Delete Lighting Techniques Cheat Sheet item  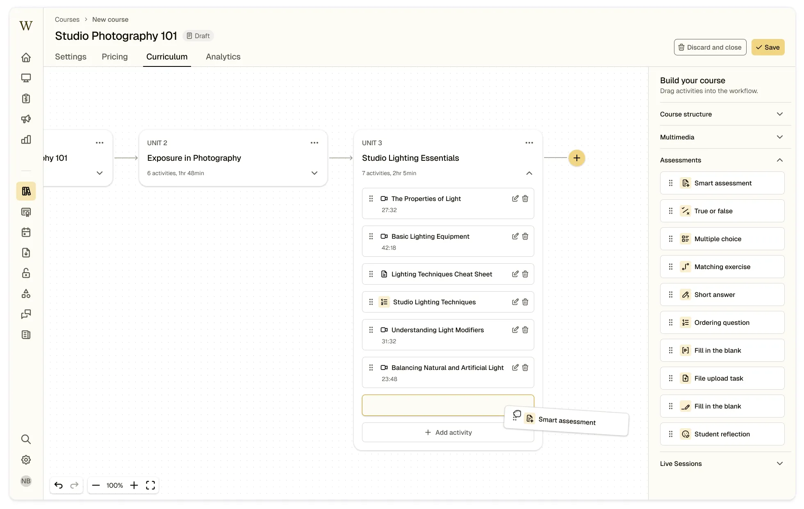(x=525, y=274)
